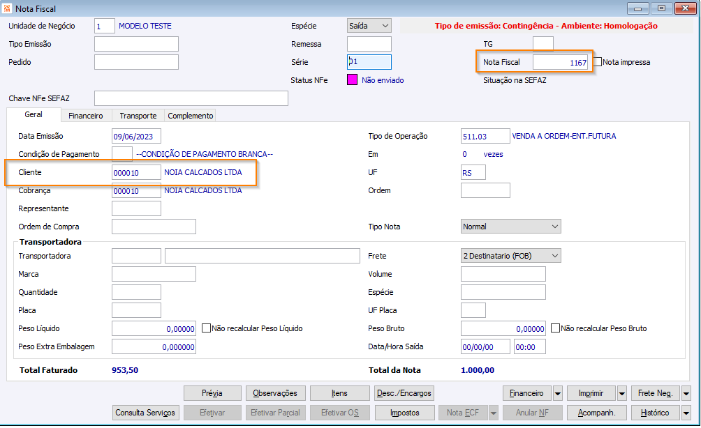The image size is (701, 428).
Task: Click the Prévia button
Action: point(212,394)
